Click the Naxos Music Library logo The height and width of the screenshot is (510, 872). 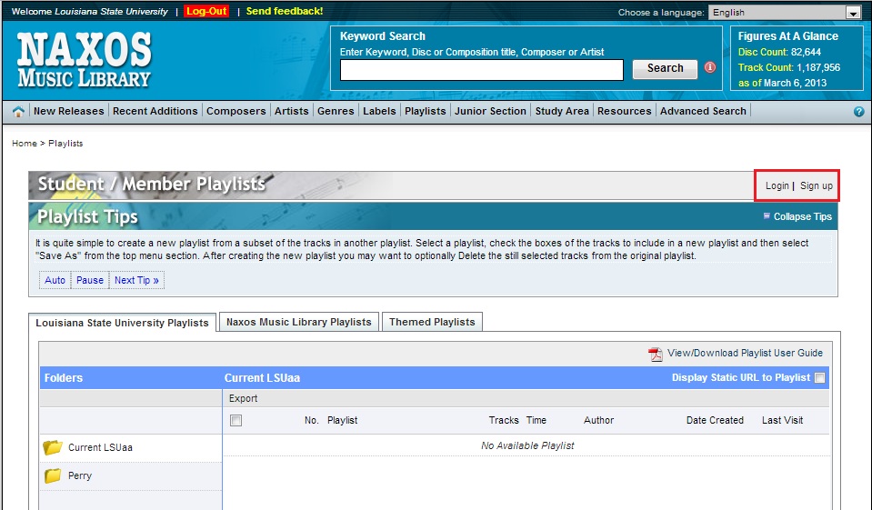[84, 59]
